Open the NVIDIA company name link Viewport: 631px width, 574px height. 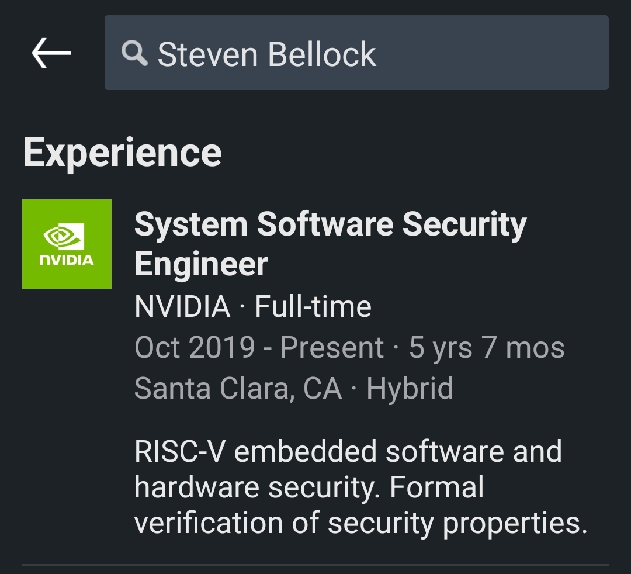[x=182, y=307]
